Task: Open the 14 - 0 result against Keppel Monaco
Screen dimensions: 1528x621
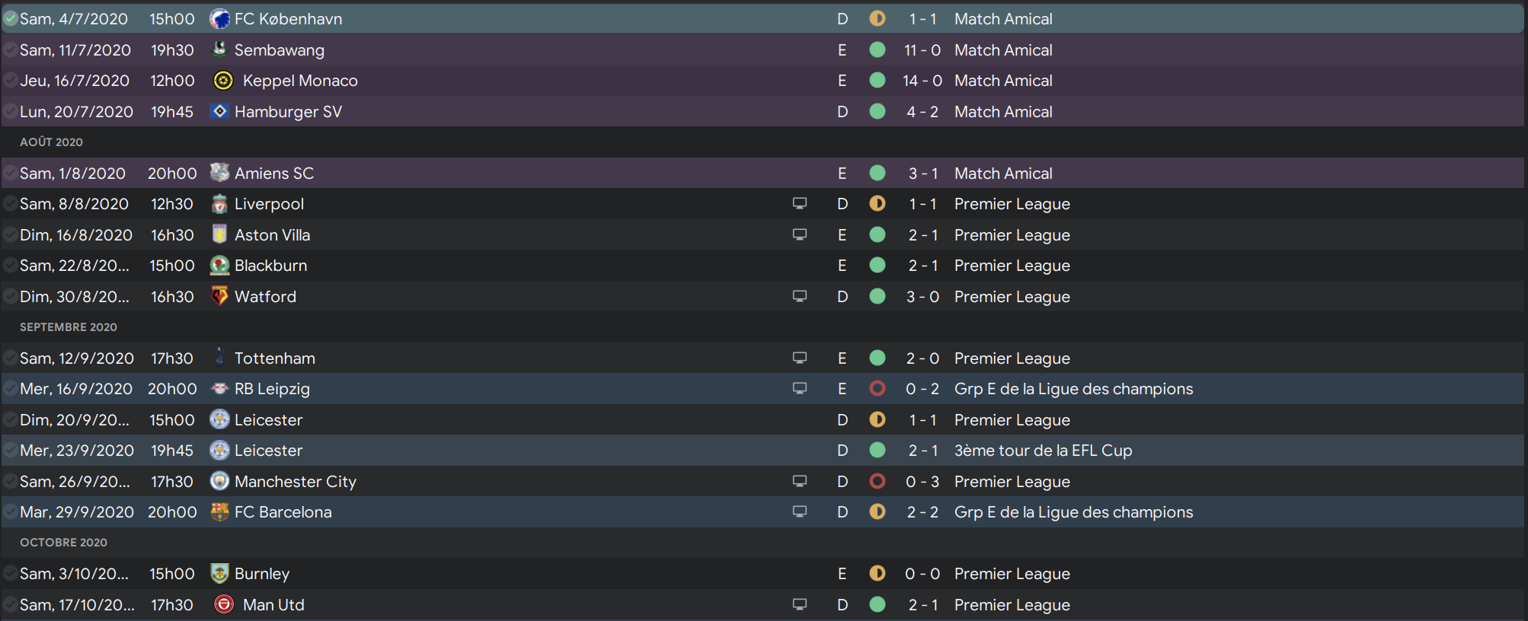Action: [922, 81]
